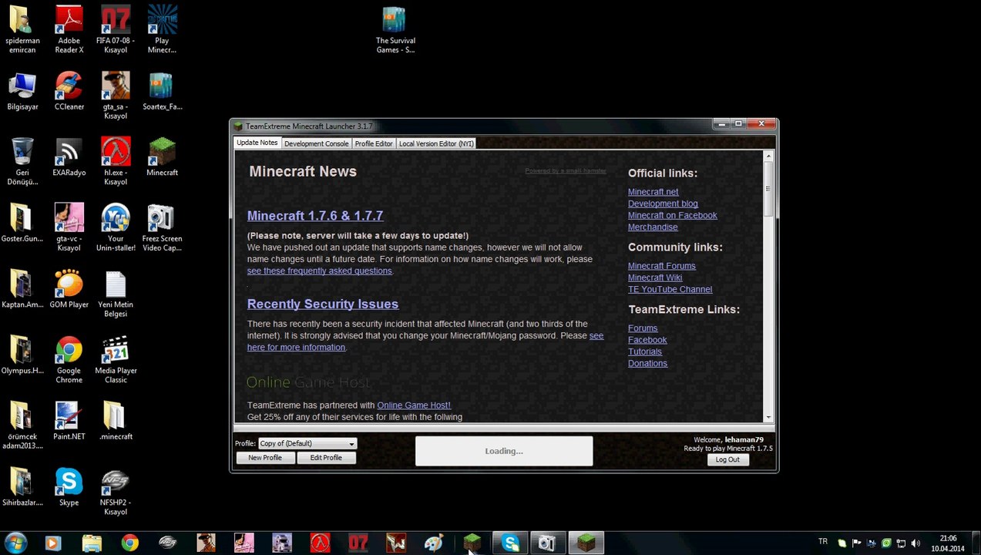
Task: Open the Development blog link
Action: pos(663,203)
